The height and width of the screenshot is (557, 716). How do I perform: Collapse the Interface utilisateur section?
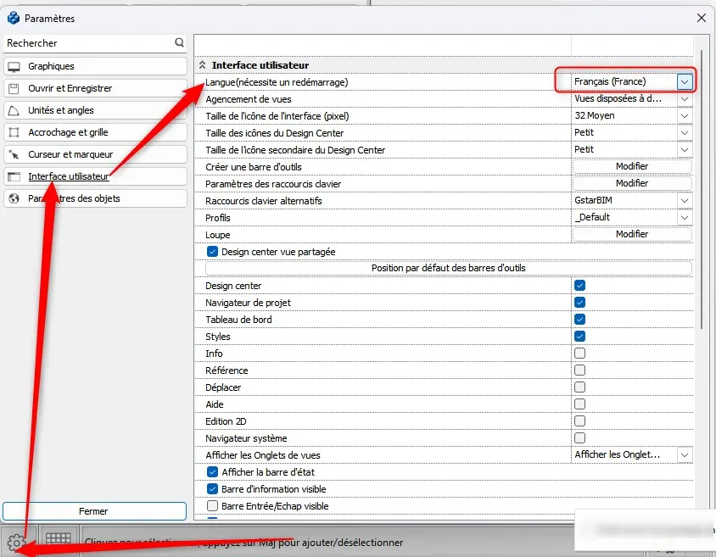[x=202, y=64]
